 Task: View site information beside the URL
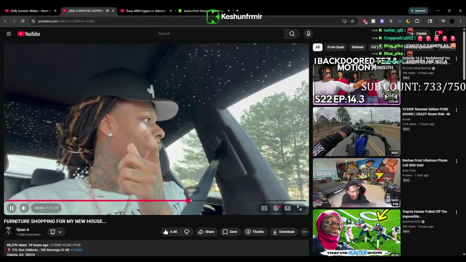coord(33,21)
